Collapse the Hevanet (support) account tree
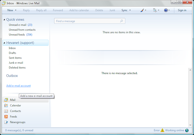Screen dimensions: 194x135 pyautogui.click(x=4, y=43)
